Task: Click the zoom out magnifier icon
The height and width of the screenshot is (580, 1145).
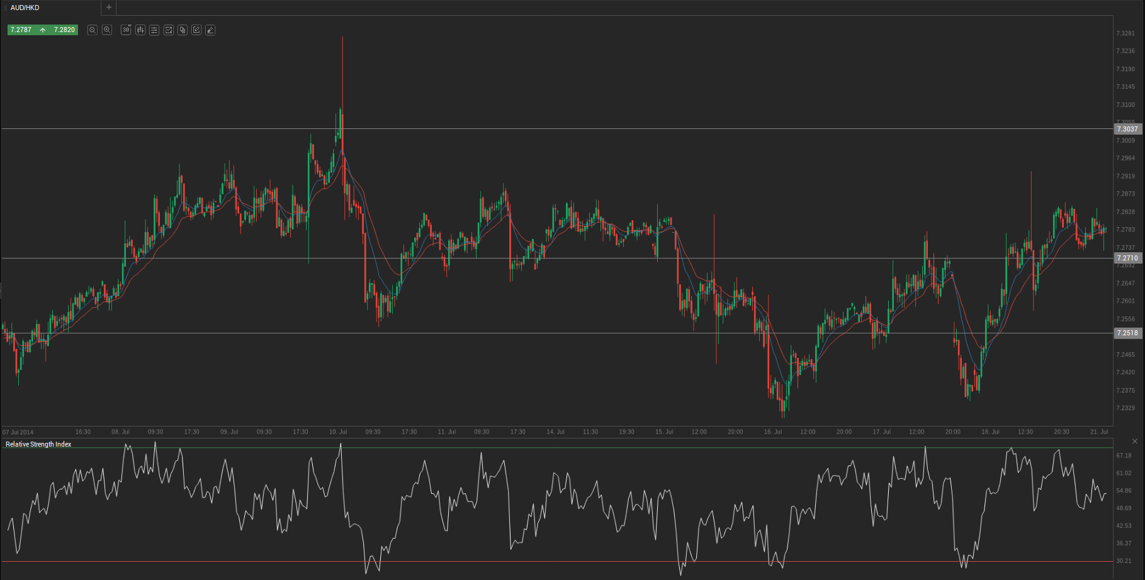Action: (92, 30)
